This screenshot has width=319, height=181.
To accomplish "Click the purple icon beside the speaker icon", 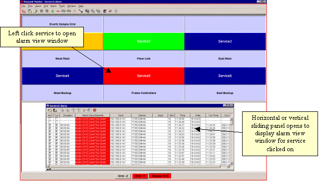I will point(110,11).
